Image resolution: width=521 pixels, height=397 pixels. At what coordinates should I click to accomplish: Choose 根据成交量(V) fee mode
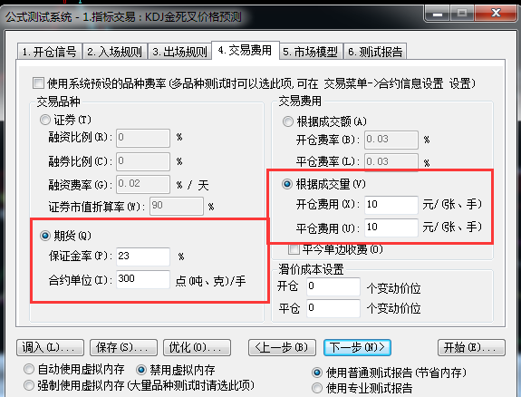pos(287,184)
